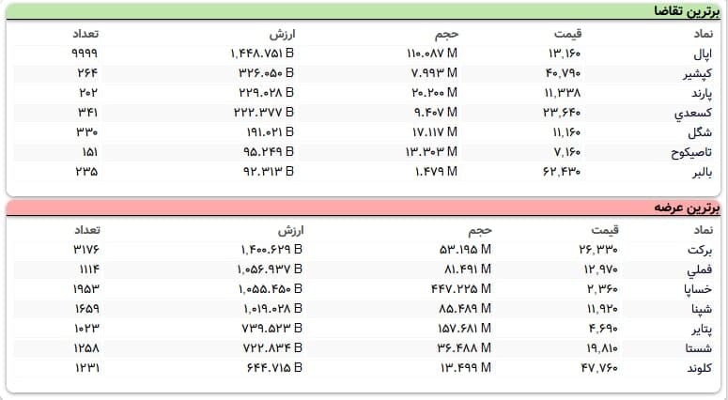Open the تاصیکوح symbol details
This screenshot has width=728, height=400.
tap(692, 152)
